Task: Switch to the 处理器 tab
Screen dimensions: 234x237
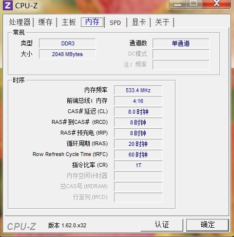Action: click(x=20, y=22)
